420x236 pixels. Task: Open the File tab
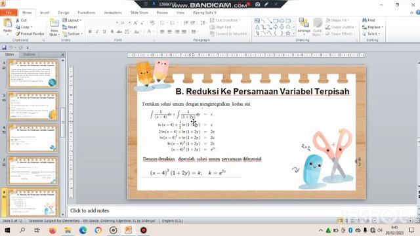pos(9,12)
